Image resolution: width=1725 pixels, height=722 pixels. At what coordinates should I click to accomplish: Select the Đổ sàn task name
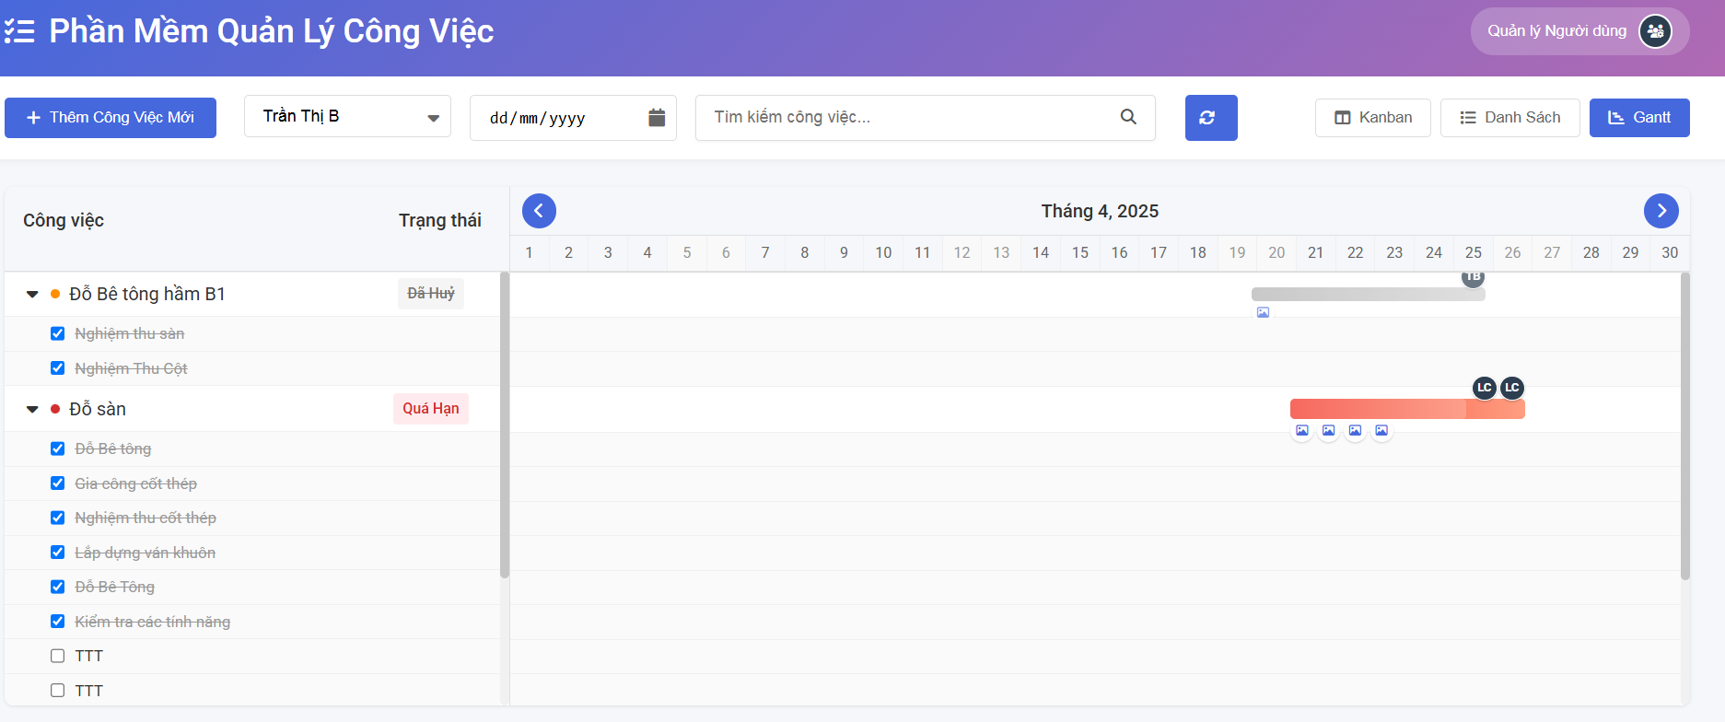tap(98, 409)
